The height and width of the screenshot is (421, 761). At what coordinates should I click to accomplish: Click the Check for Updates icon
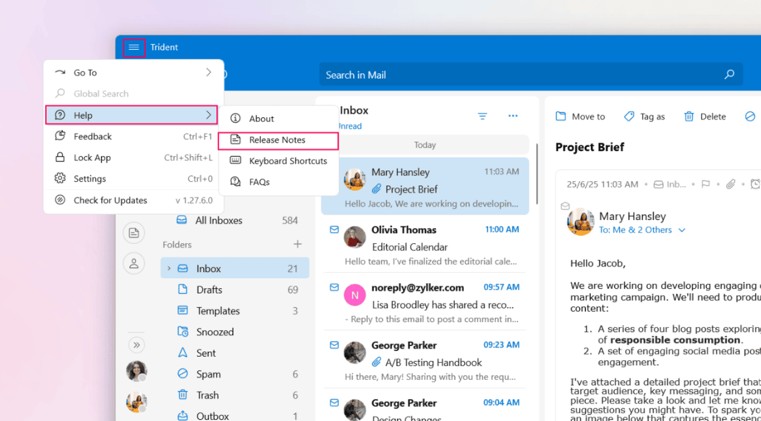[60, 200]
